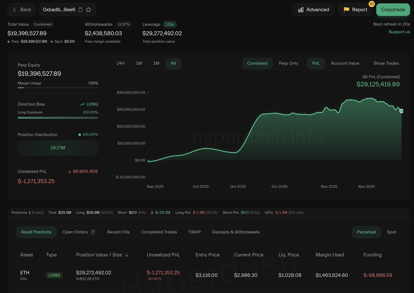414x293 pixels.
Task: Click the red down arrow next to 86.86% ROE
Action: coord(69,171)
